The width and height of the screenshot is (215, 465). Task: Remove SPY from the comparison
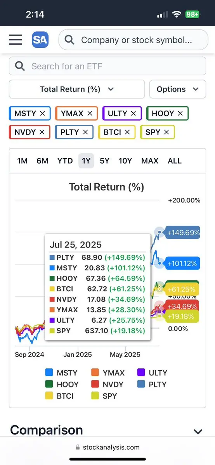click(166, 132)
